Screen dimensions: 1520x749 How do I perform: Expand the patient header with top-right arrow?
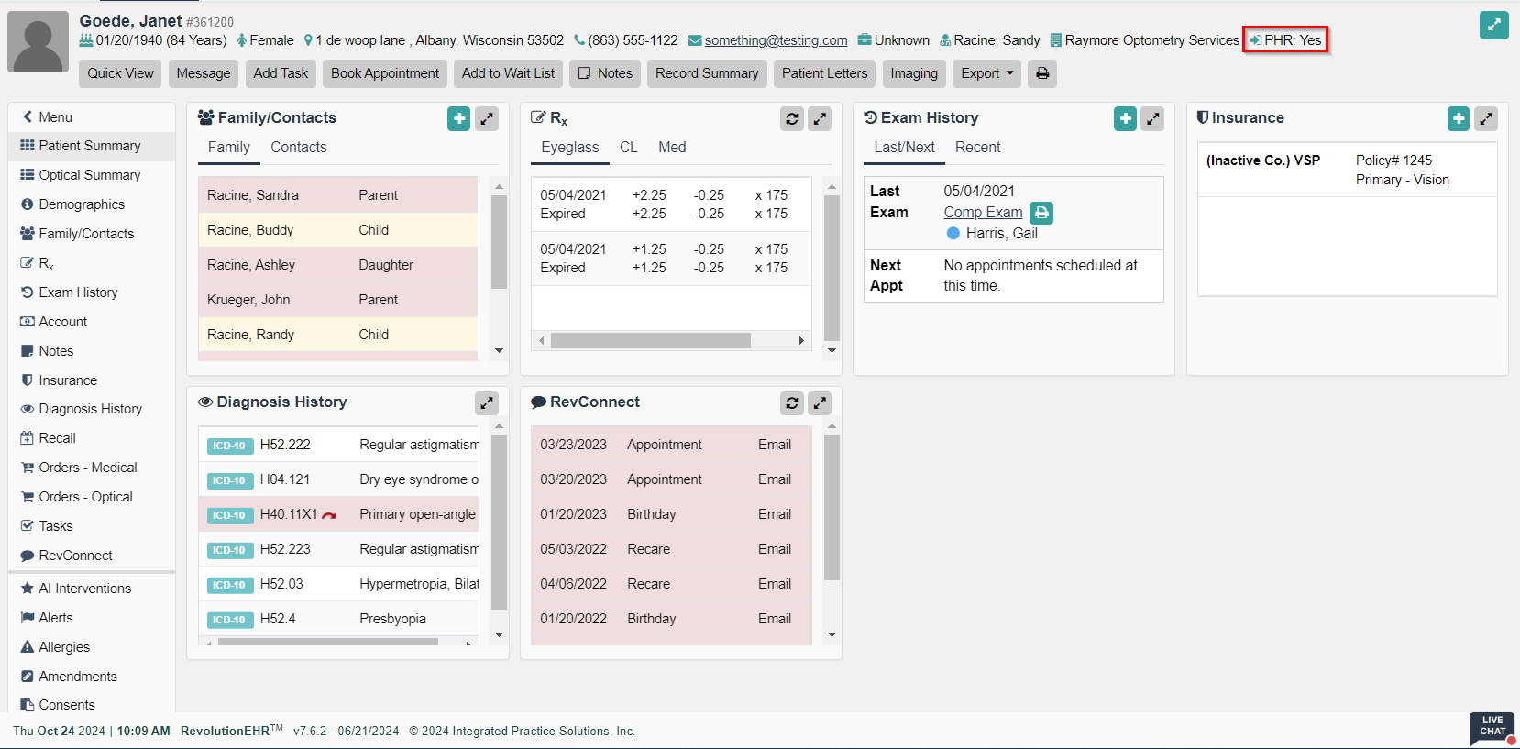click(1493, 25)
